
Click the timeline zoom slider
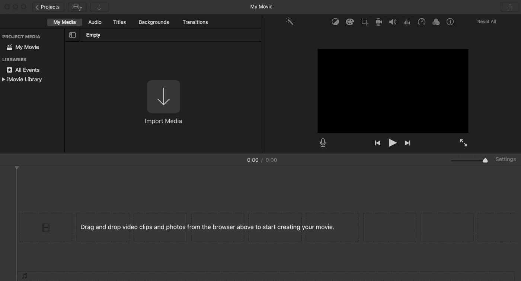[x=485, y=160]
